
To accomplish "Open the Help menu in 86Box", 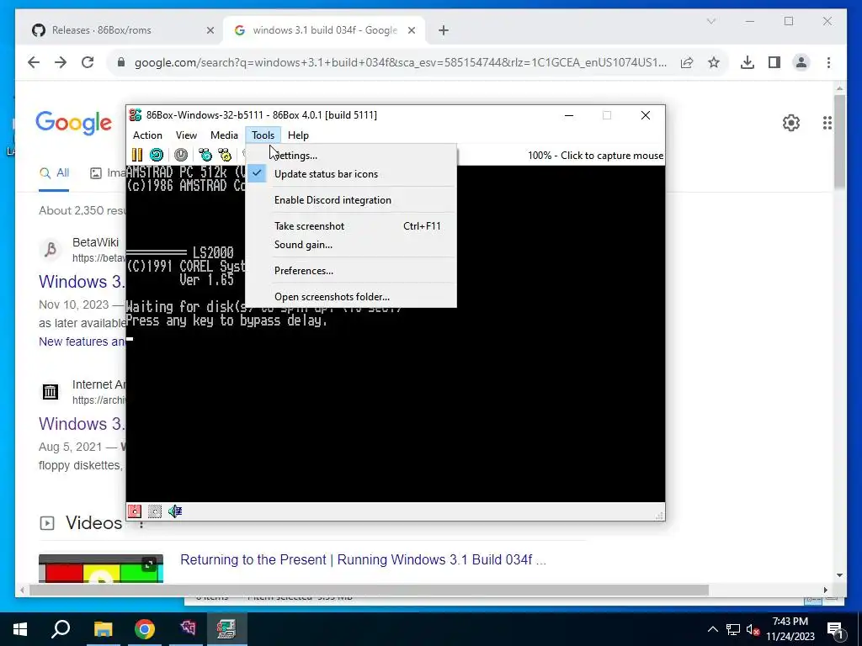I will coord(298,135).
